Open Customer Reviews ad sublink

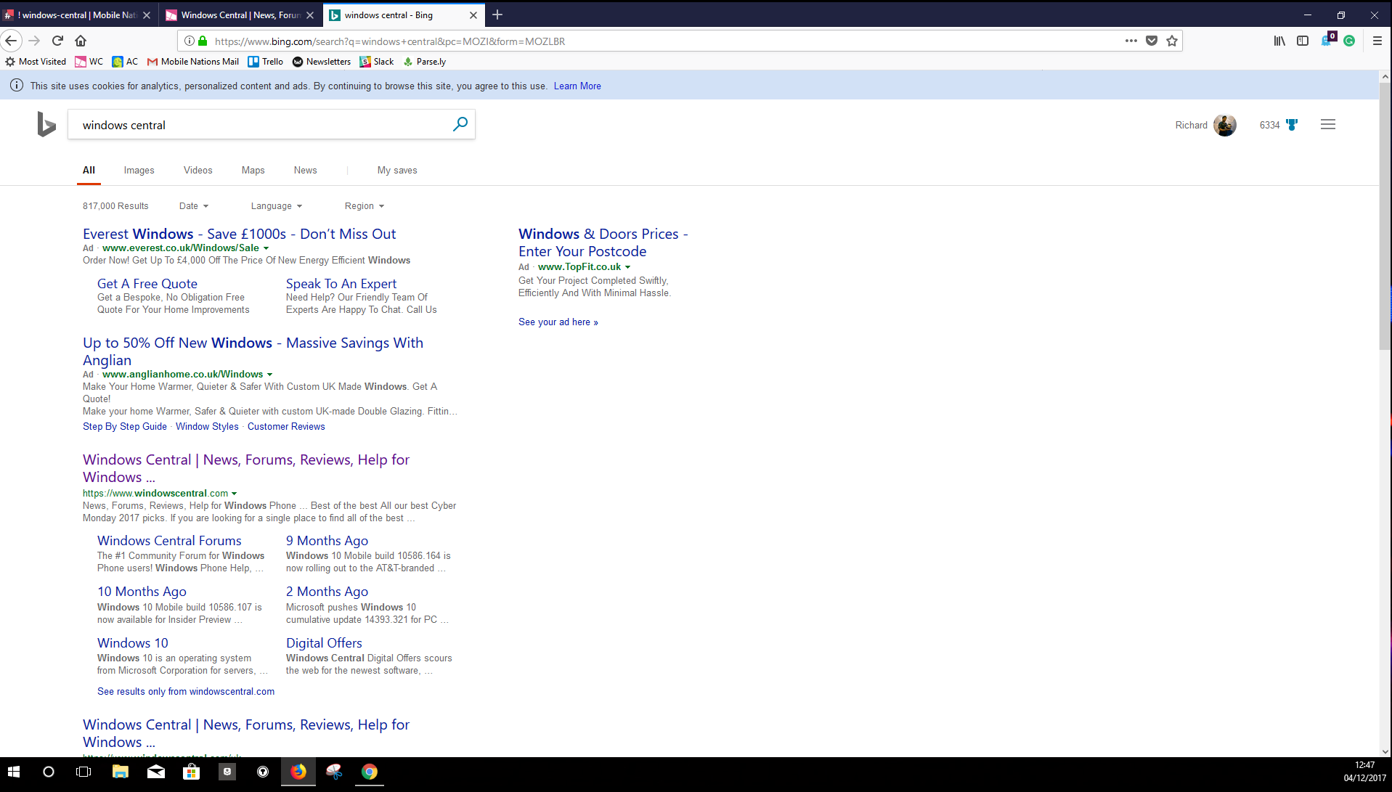pos(286,426)
